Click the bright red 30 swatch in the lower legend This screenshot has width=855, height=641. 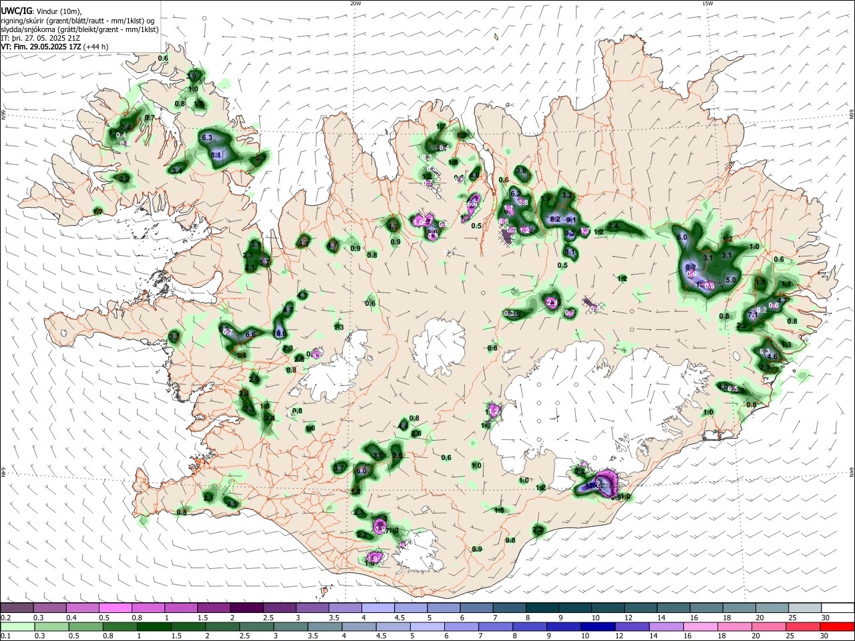[837, 626]
